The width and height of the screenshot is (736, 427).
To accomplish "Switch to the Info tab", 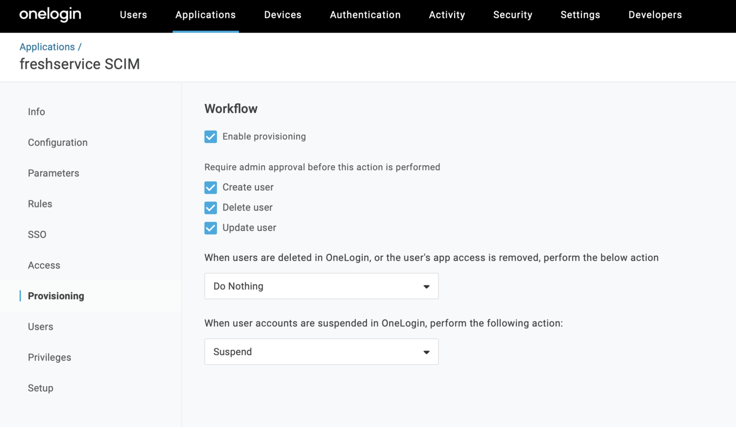I will [x=36, y=112].
